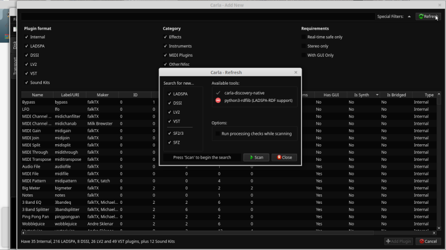Sort table by Label/URI column header
Screen dimensions: 446x250
coord(70,95)
